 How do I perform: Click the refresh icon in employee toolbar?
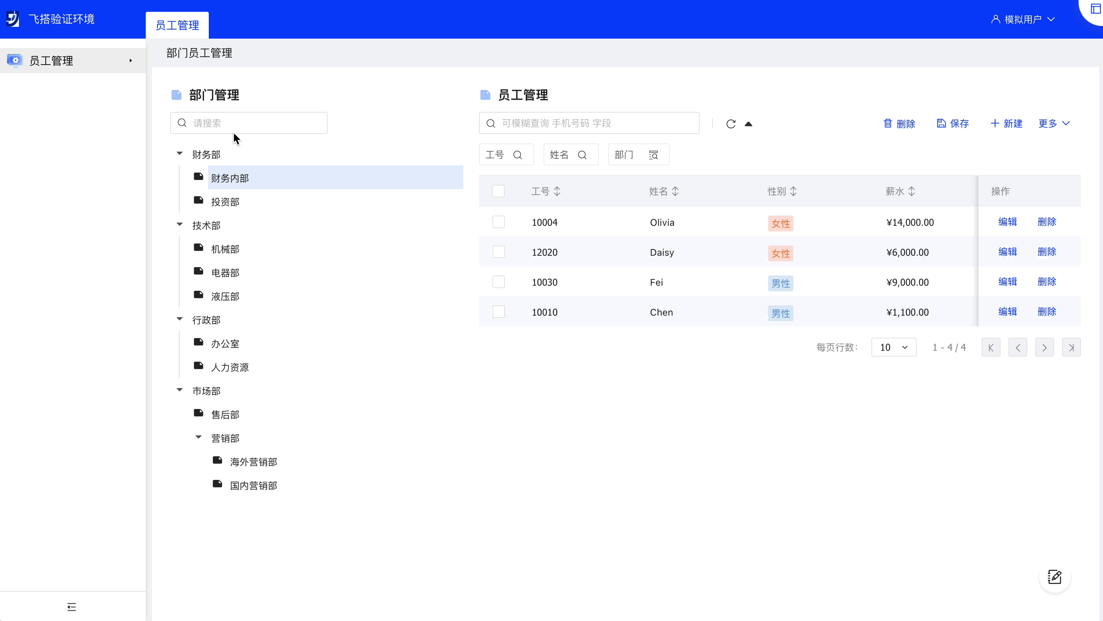tap(730, 124)
